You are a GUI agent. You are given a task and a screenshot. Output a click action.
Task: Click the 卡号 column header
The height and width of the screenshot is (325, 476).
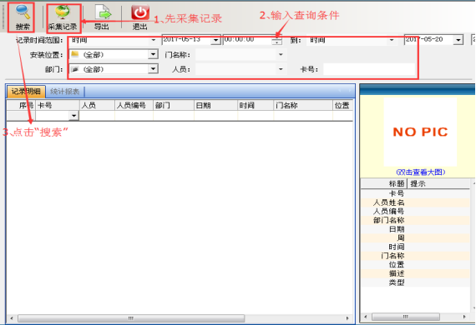pyautogui.click(x=58, y=105)
